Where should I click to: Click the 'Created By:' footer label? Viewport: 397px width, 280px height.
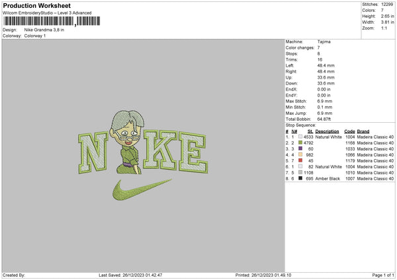click(x=14, y=275)
